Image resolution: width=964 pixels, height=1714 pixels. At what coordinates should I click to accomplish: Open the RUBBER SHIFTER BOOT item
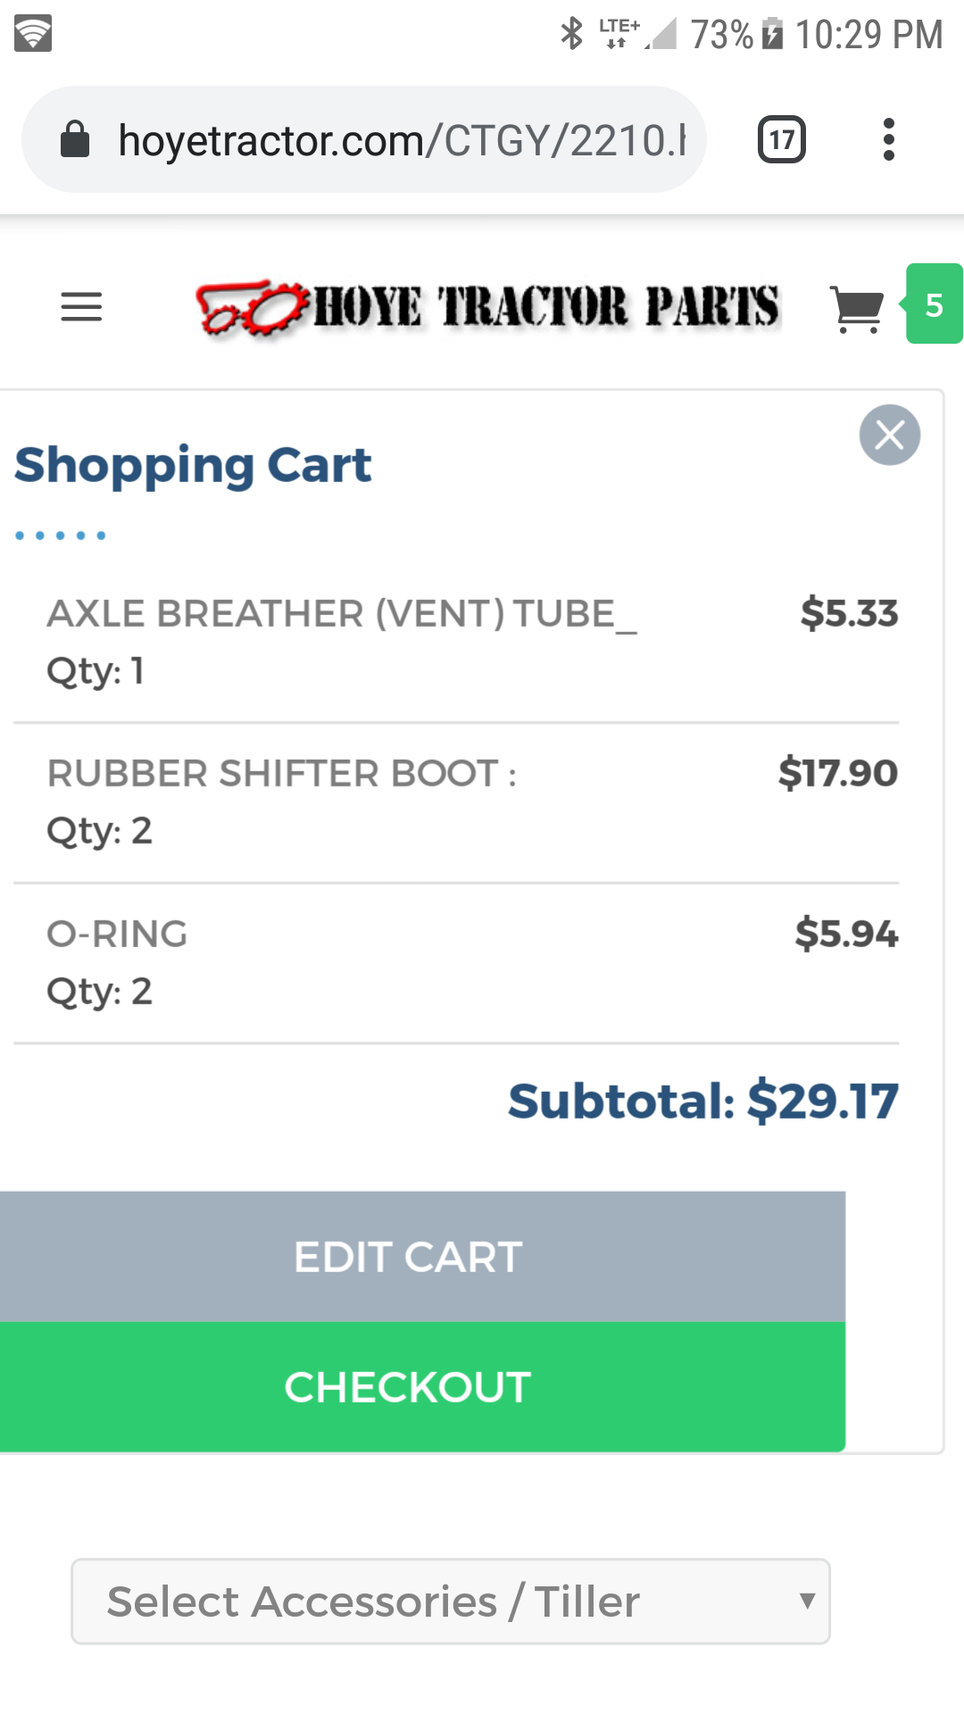tap(282, 773)
